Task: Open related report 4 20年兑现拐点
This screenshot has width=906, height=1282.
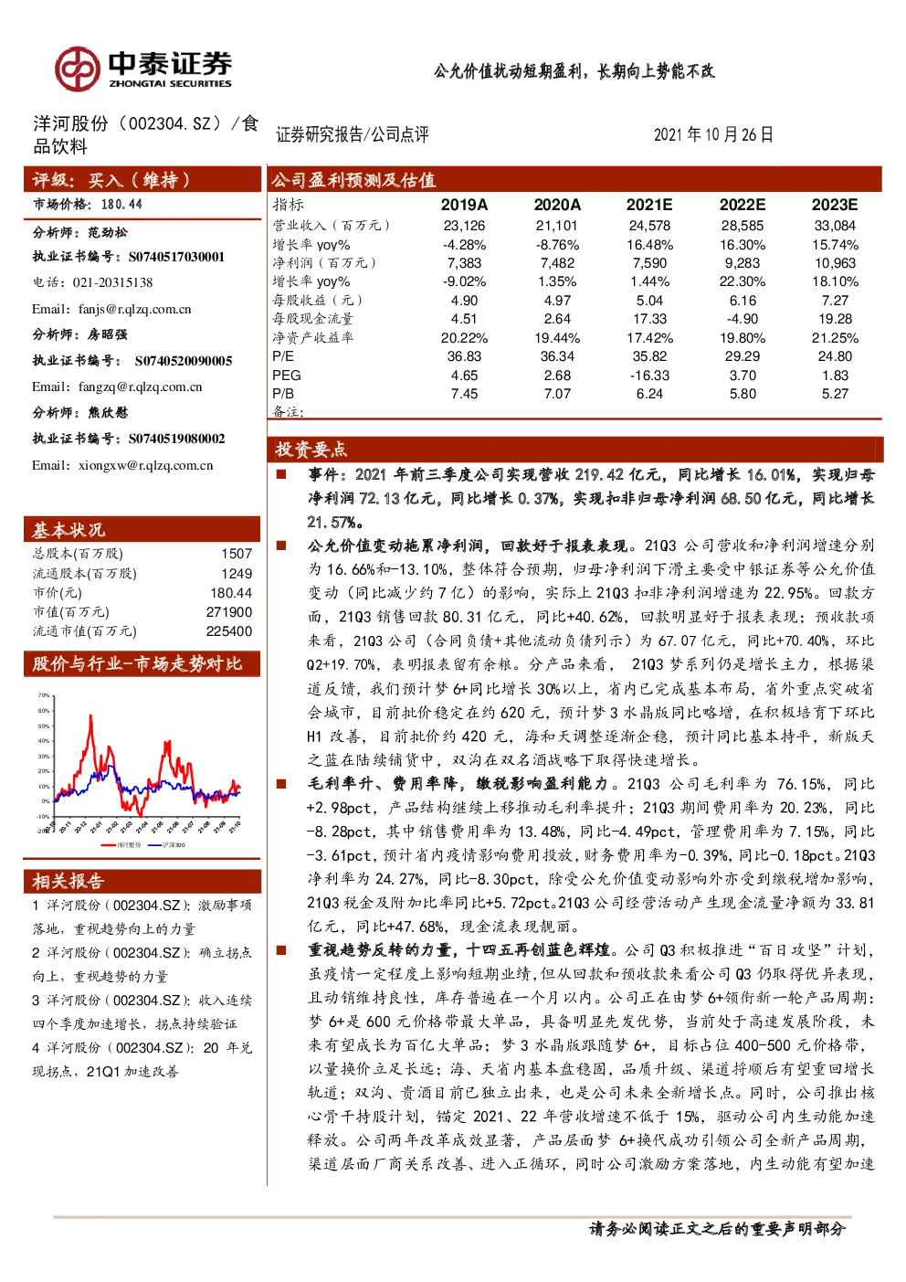Action: tap(142, 1059)
